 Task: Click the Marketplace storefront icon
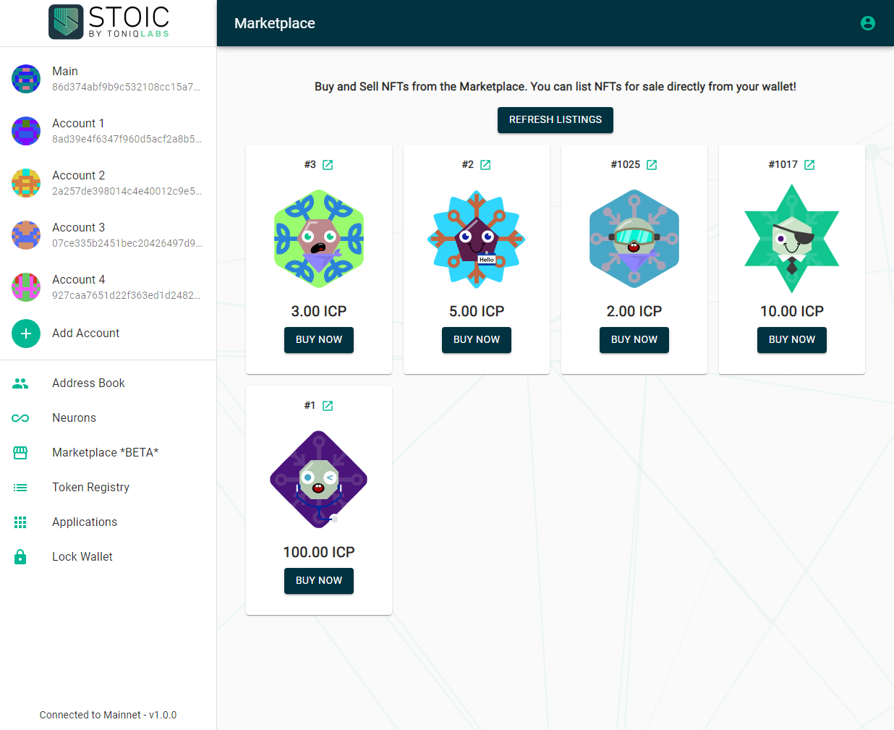(x=20, y=453)
